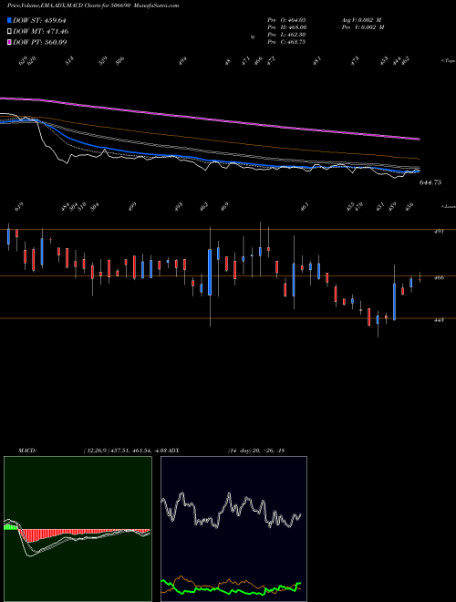Click the blue DOW ST legend swatch
Screen dimensions: 456x602
click(10, 20)
